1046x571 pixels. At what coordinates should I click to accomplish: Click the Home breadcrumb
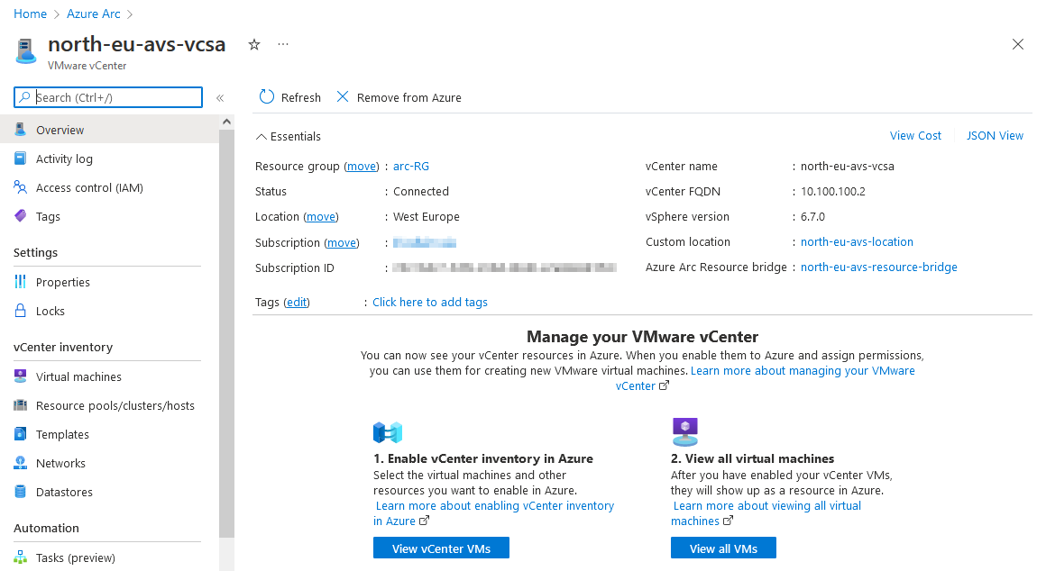(x=30, y=14)
